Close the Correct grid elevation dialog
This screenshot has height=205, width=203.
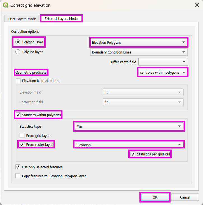[x=195, y=5]
